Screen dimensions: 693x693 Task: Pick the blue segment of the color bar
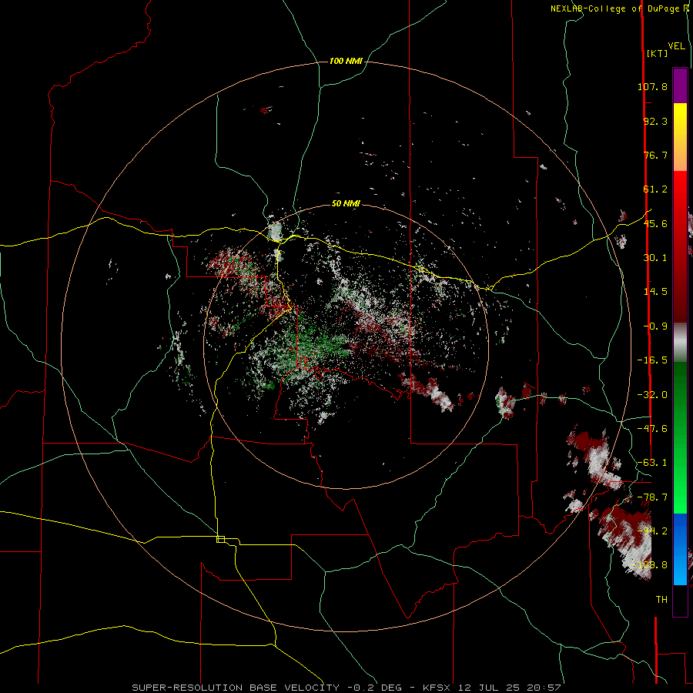(680, 549)
